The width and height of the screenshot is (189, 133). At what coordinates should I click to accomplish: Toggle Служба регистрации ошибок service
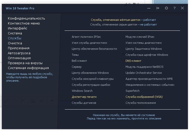click(91, 85)
